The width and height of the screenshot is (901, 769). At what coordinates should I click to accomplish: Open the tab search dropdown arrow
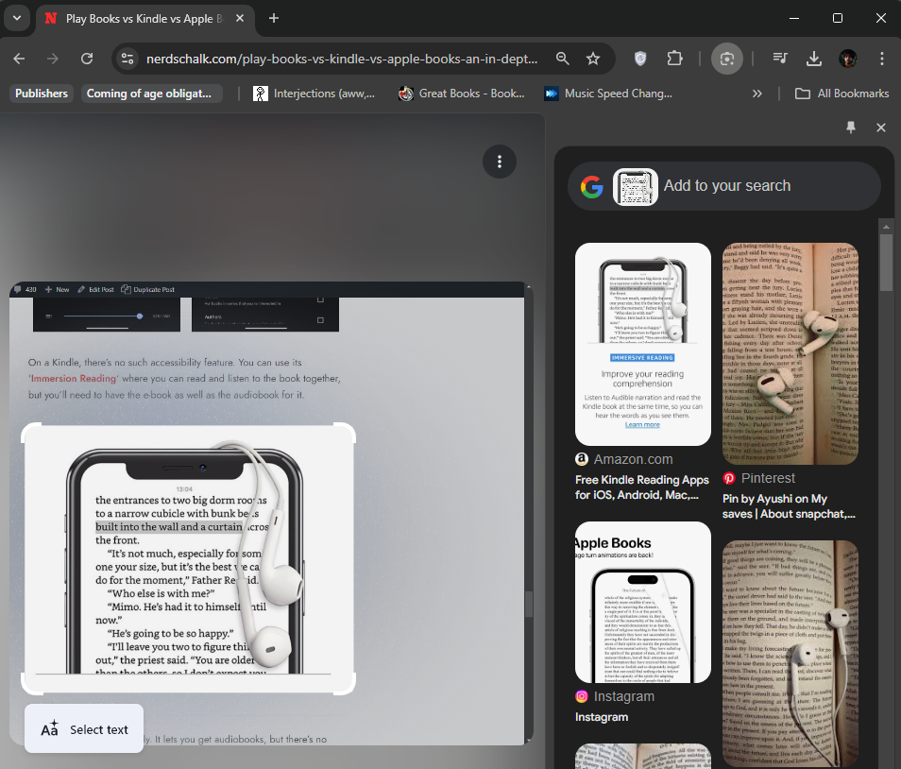click(17, 18)
